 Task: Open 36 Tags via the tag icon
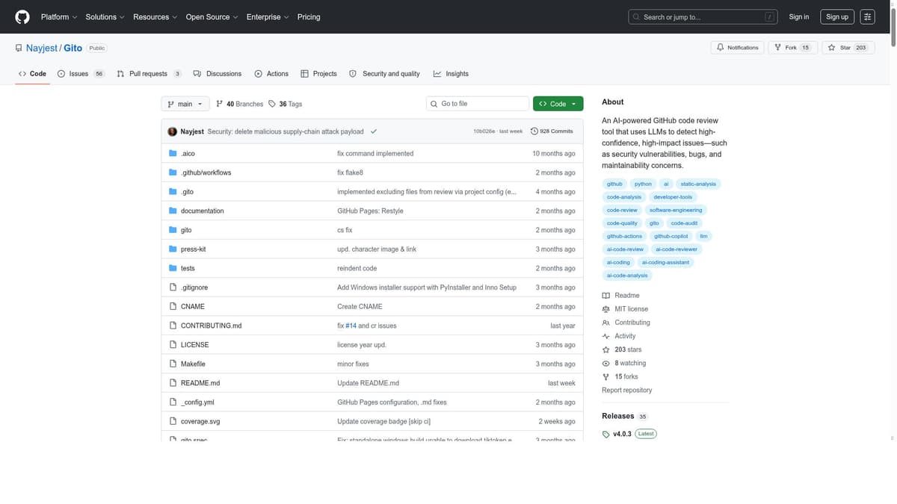(271, 104)
